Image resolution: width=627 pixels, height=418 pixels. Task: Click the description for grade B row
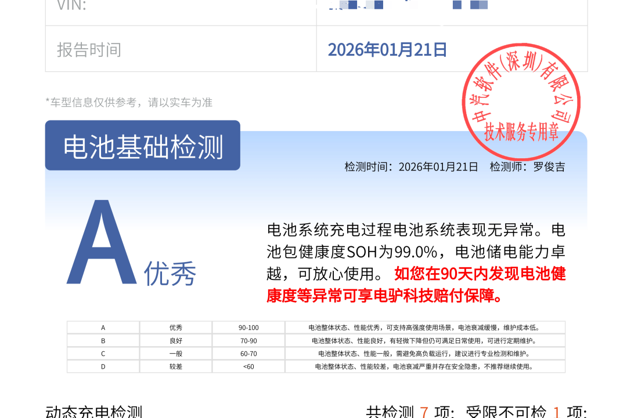click(425, 341)
